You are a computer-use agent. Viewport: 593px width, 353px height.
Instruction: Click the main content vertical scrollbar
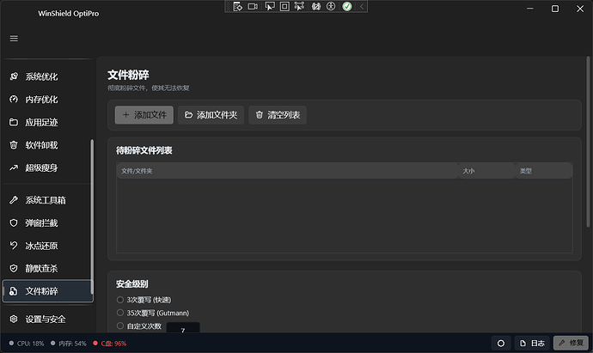coord(588,142)
